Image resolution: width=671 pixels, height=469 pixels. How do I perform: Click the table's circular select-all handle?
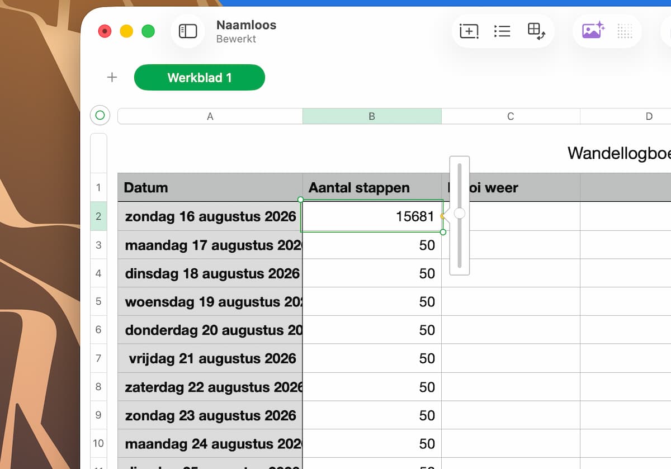[100, 116]
